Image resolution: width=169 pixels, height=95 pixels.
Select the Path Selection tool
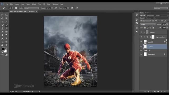click(2, 42)
